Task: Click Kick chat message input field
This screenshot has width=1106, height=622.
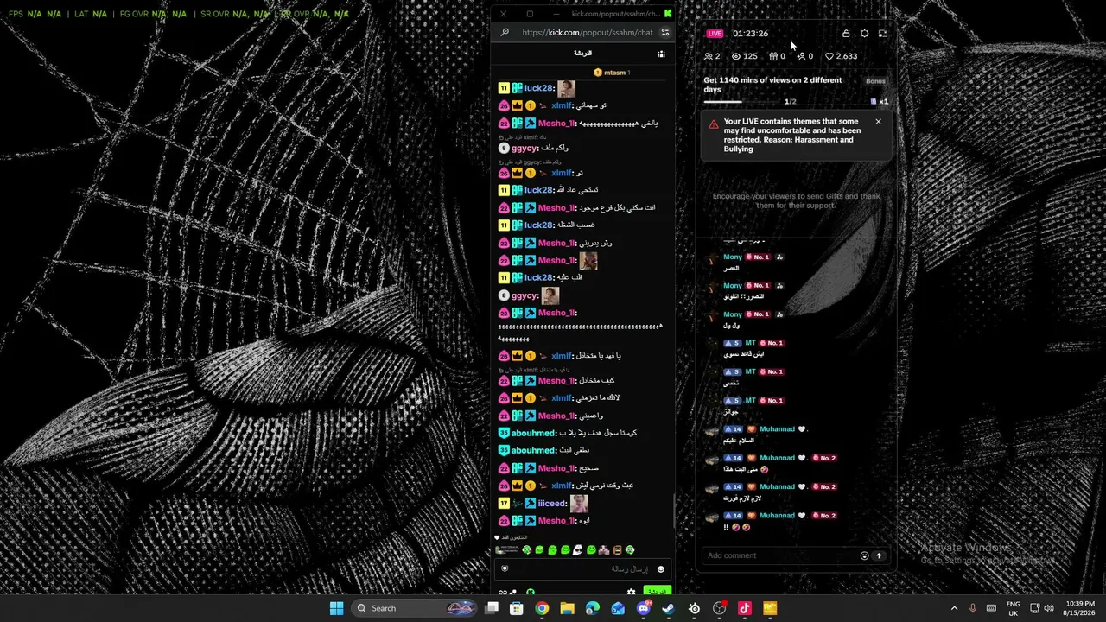Action: tap(582, 568)
